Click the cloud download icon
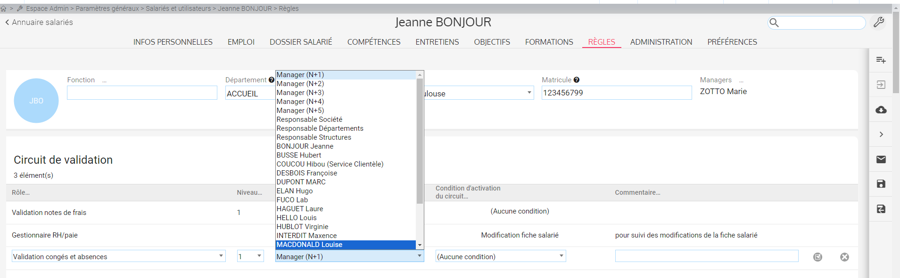Image resolution: width=900 pixels, height=278 pixels. click(881, 110)
